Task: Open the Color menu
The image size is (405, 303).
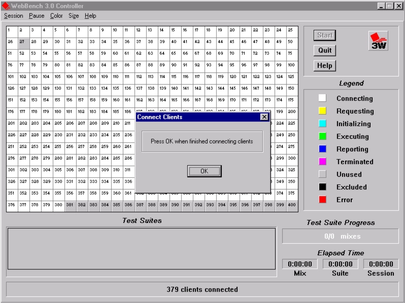Action: click(x=56, y=16)
